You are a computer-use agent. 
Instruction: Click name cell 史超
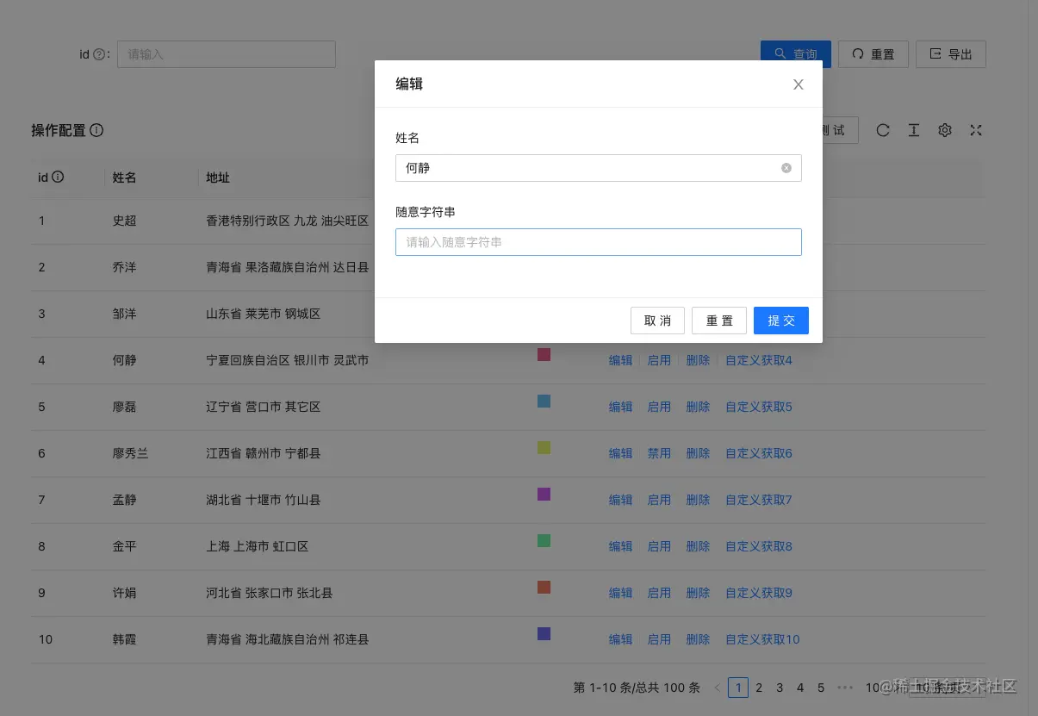click(125, 221)
